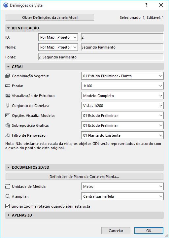Click Obter Definições da Janela Atual button
The image size is (169, 238).
50,17
